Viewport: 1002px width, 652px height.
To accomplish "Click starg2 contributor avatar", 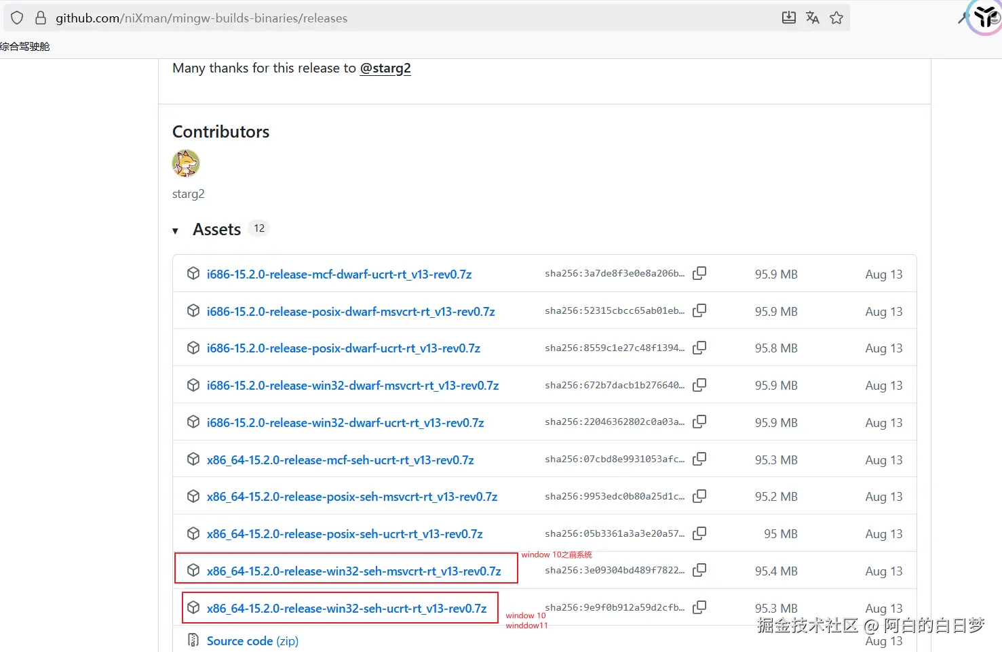I will (x=186, y=163).
